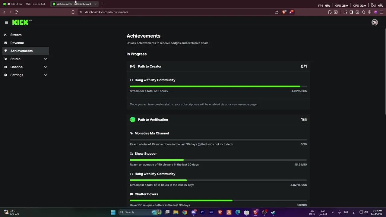386x217 pixels.
Task: Click the Show Stopper progress bar
Action: (x=218, y=160)
